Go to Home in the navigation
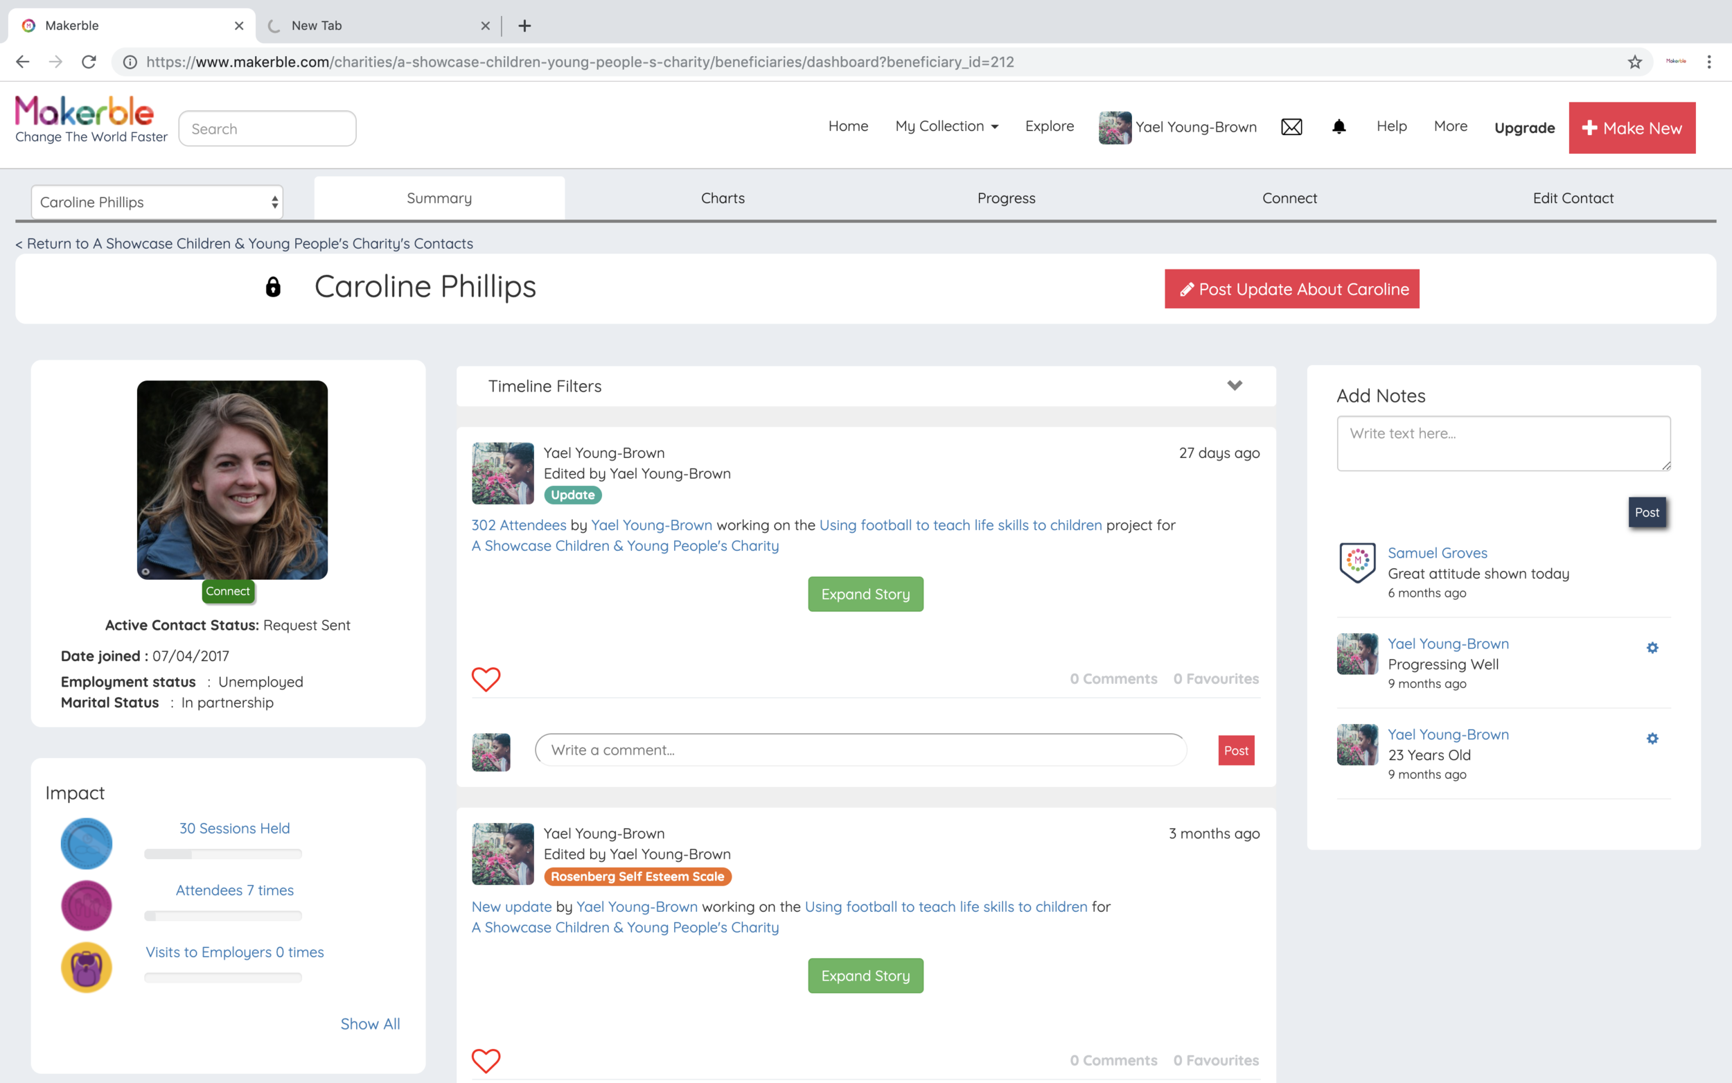Screen dimensions: 1732x1083 pos(848,126)
